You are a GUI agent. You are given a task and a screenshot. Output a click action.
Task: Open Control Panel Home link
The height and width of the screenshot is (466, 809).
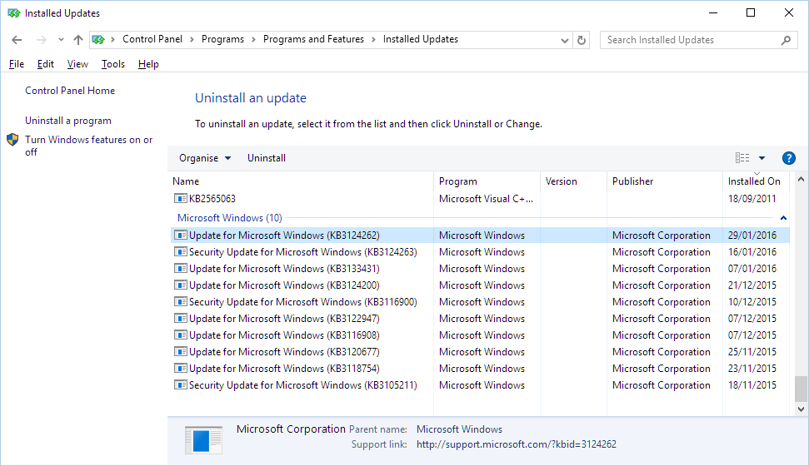pos(70,91)
